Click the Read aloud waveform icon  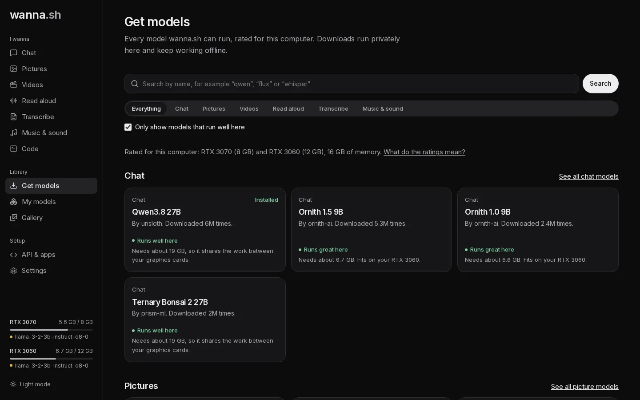(13, 101)
